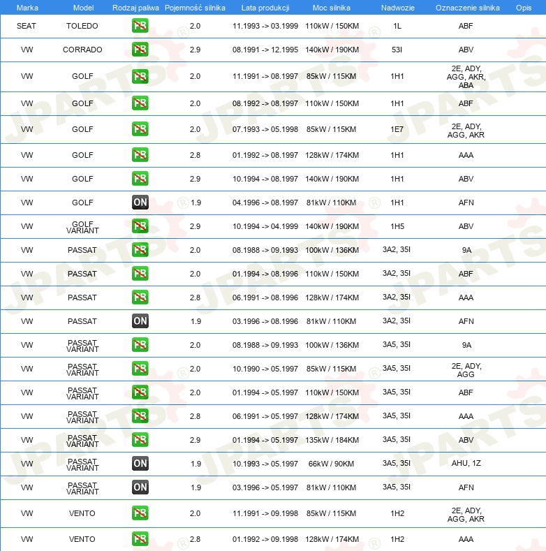546x551 pixels.
Task: Click the ON diesel icon in the GOLF AFN row
Action: [140, 203]
